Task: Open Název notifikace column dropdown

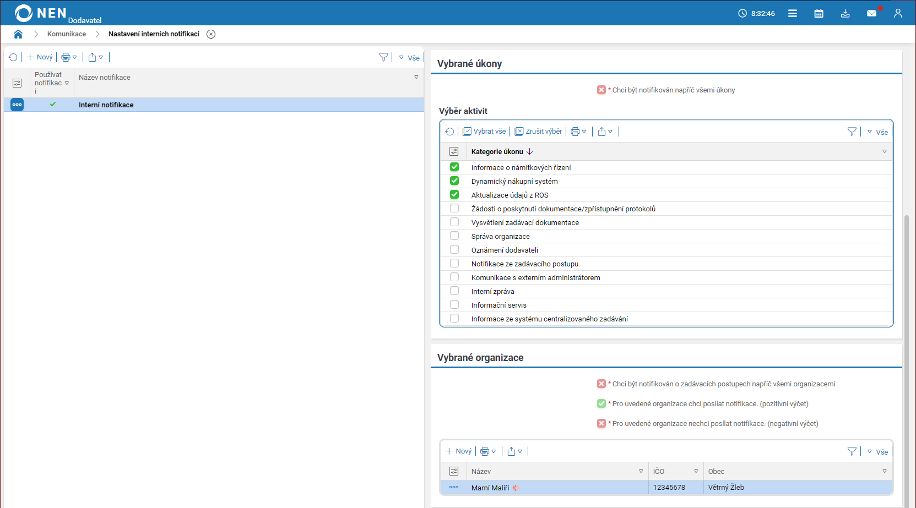Action: coord(416,78)
